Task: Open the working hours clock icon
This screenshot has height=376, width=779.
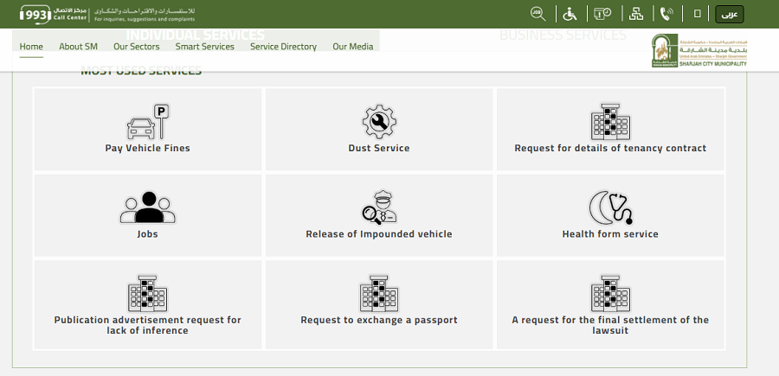Action: pyautogui.click(x=602, y=14)
